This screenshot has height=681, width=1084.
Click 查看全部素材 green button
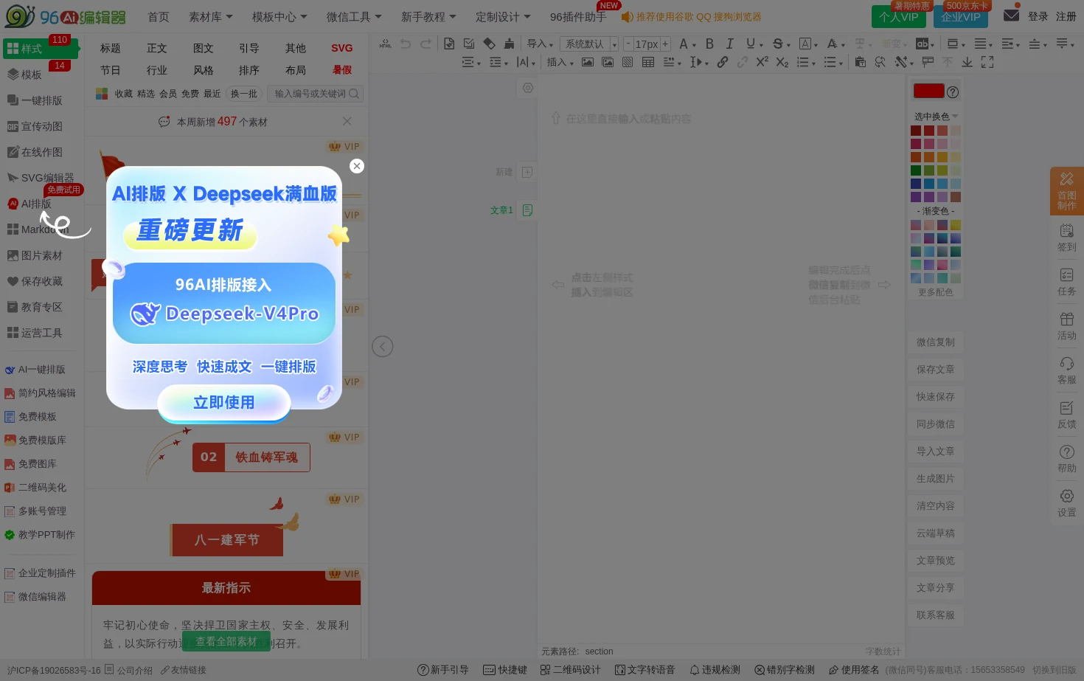pyautogui.click(x=226, y=642)
